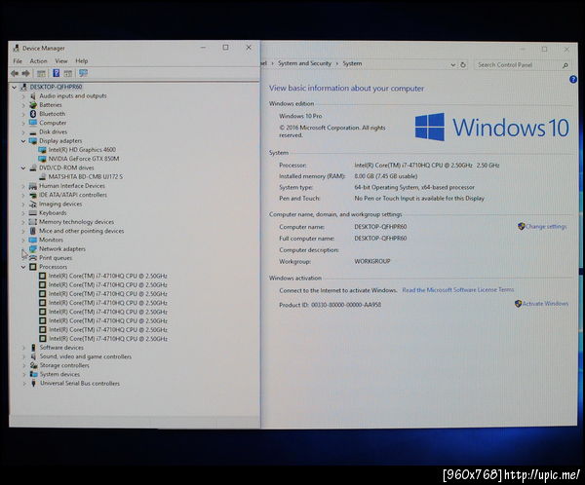Click the Scan for hardware changes icon
The height and width of the screenshot is (485, 585).
click(x=83, y=73)
